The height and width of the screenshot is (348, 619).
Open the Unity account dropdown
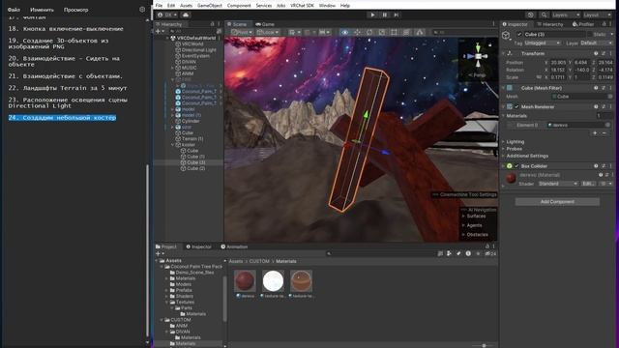click(167, 15)
